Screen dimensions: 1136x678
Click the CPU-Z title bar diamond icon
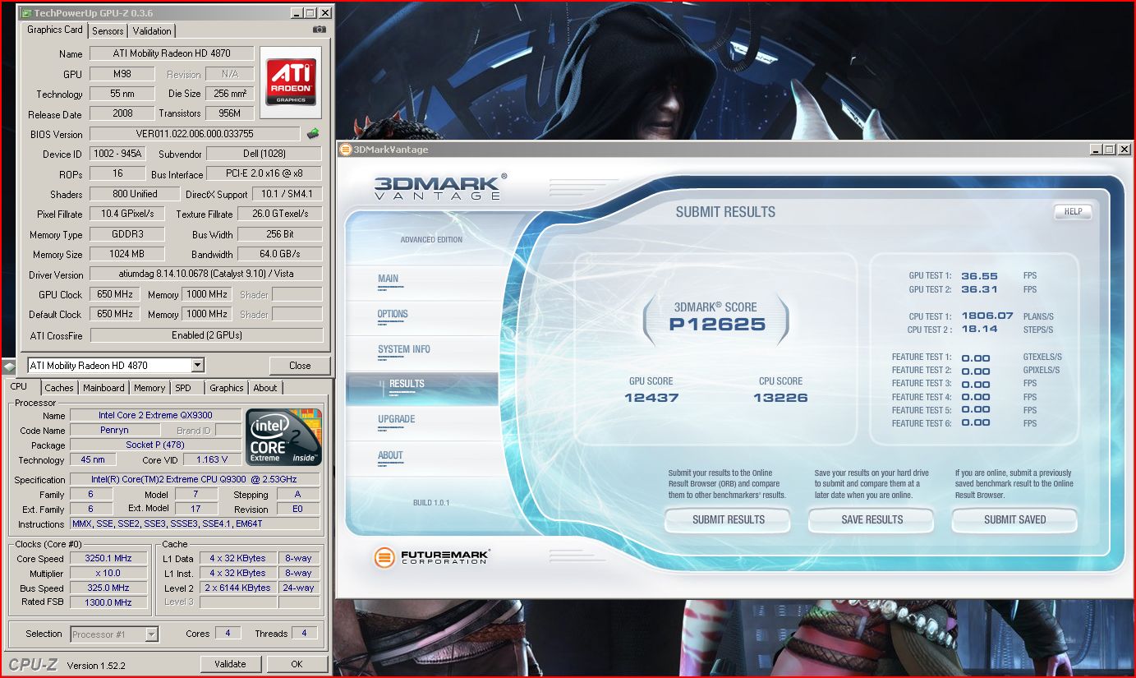click(x=9, y=366)
